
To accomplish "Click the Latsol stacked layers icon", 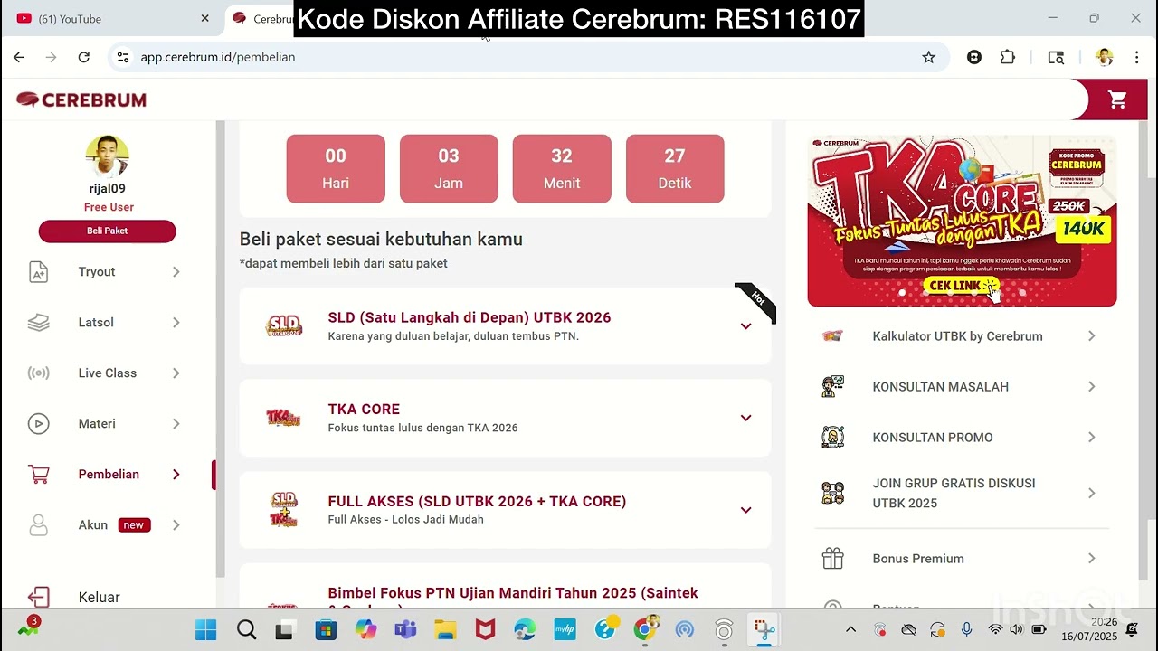I will click(x=38, y=323).
